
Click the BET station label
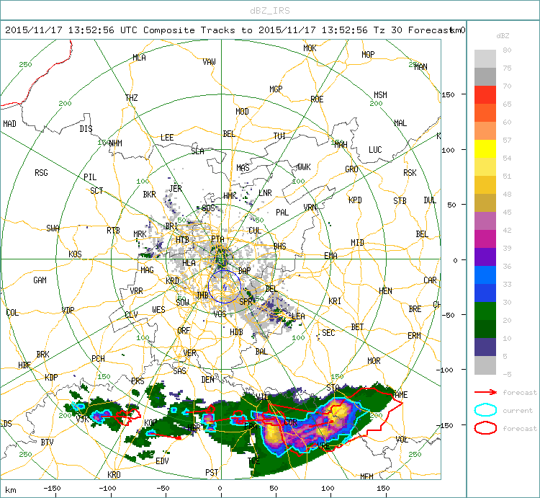tap(357, 326)
